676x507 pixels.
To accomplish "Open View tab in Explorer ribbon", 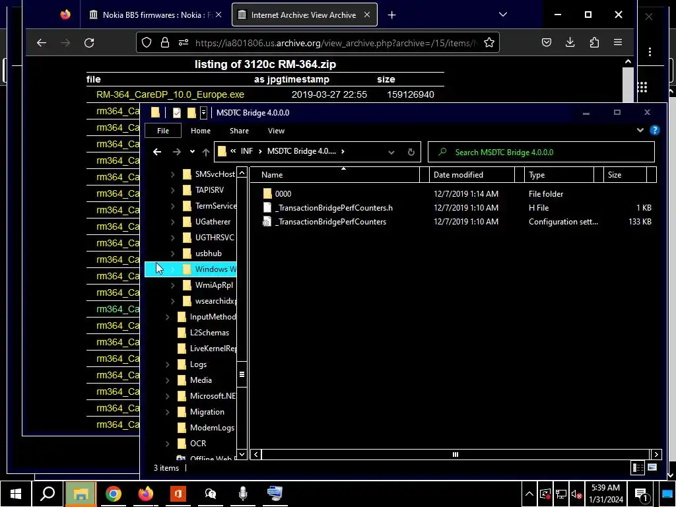I will (x=276, y=131).
